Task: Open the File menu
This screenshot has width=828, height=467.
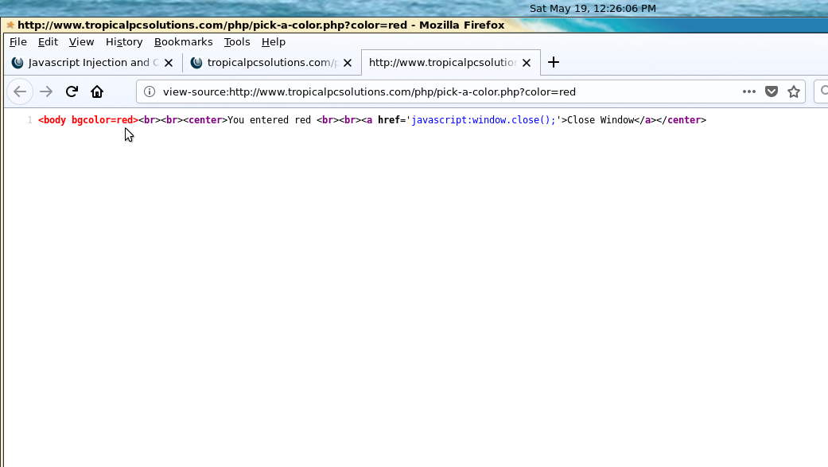Action: click(18, 41)
